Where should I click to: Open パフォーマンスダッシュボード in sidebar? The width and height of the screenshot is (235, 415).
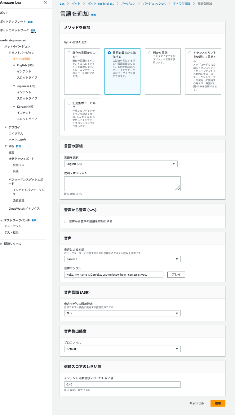[x=26, y=182]
